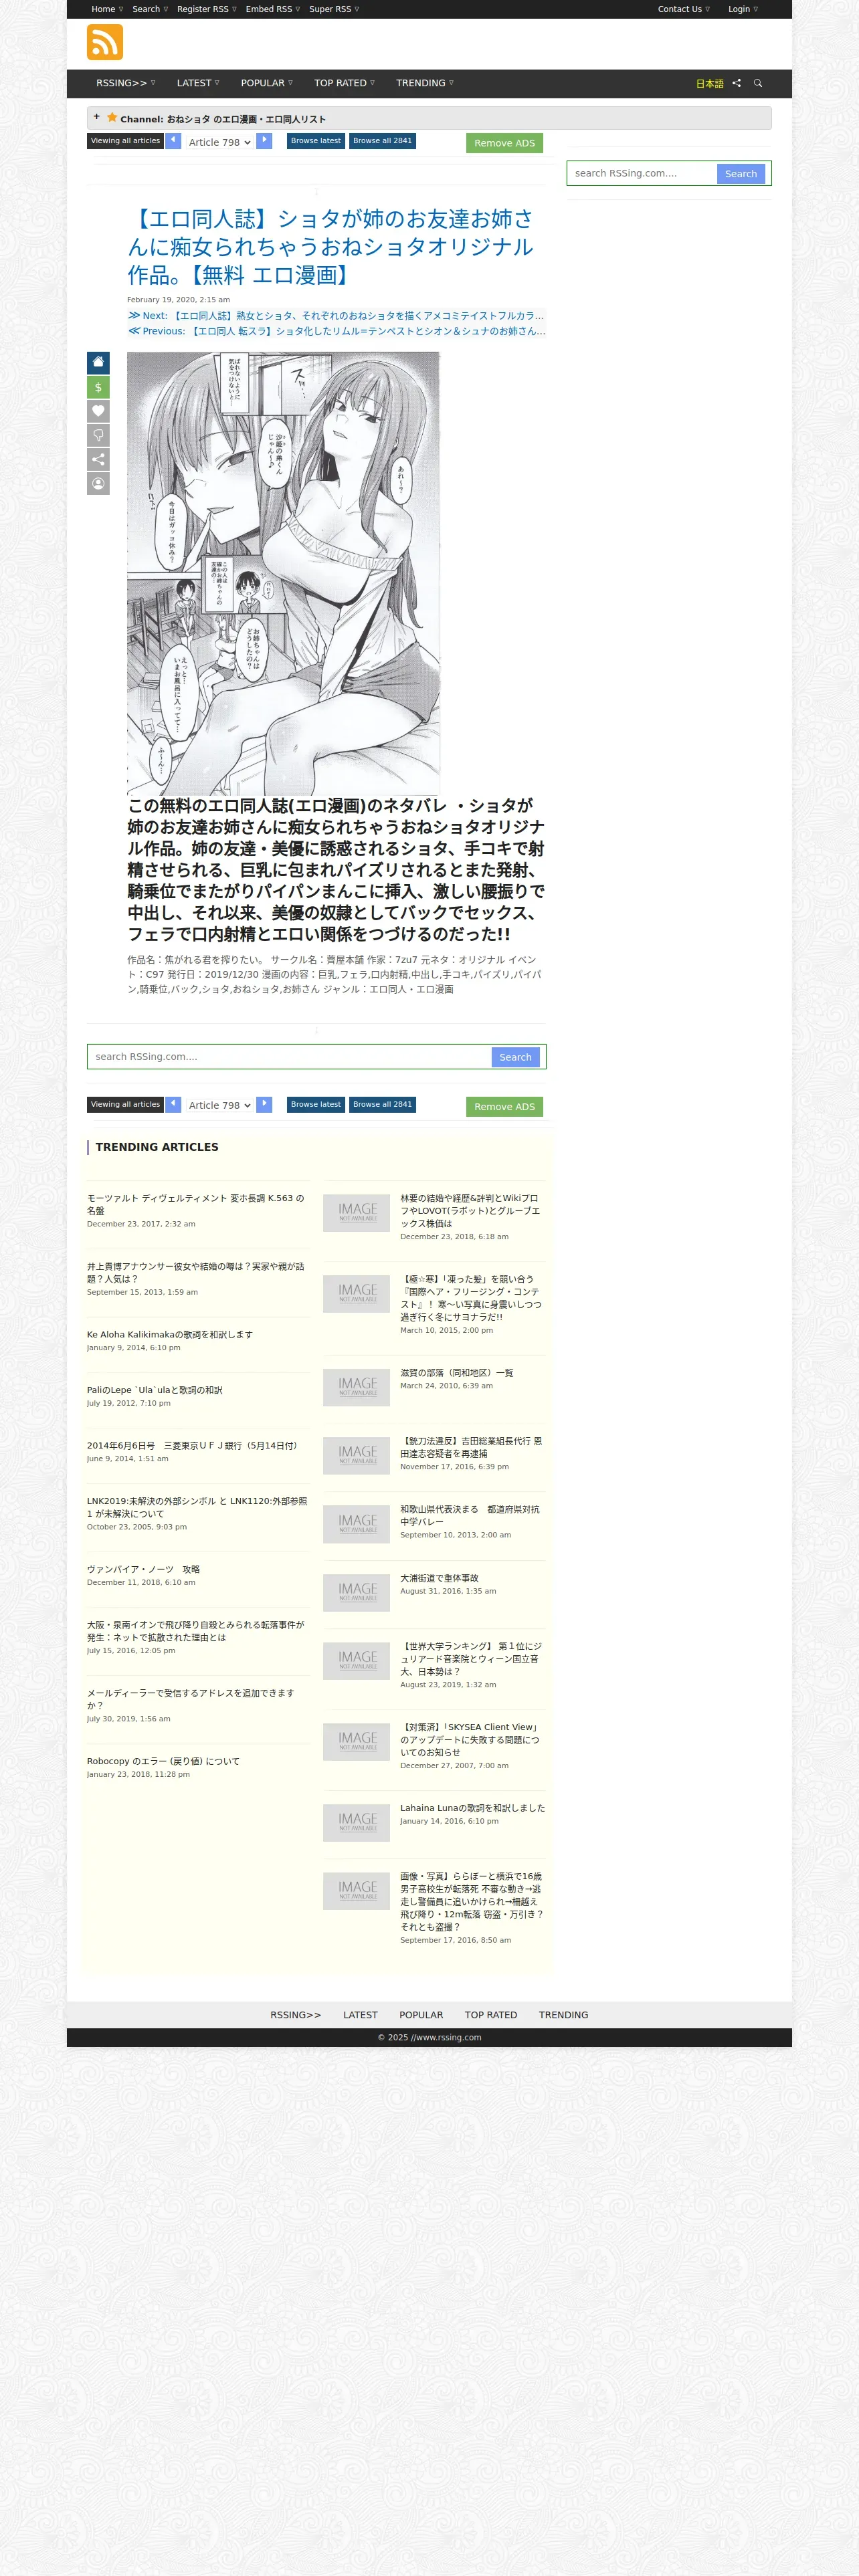This screenshot has width=859, height=2576.
Task: Click footer TOP RATED link
Action: pos(491,2015)
